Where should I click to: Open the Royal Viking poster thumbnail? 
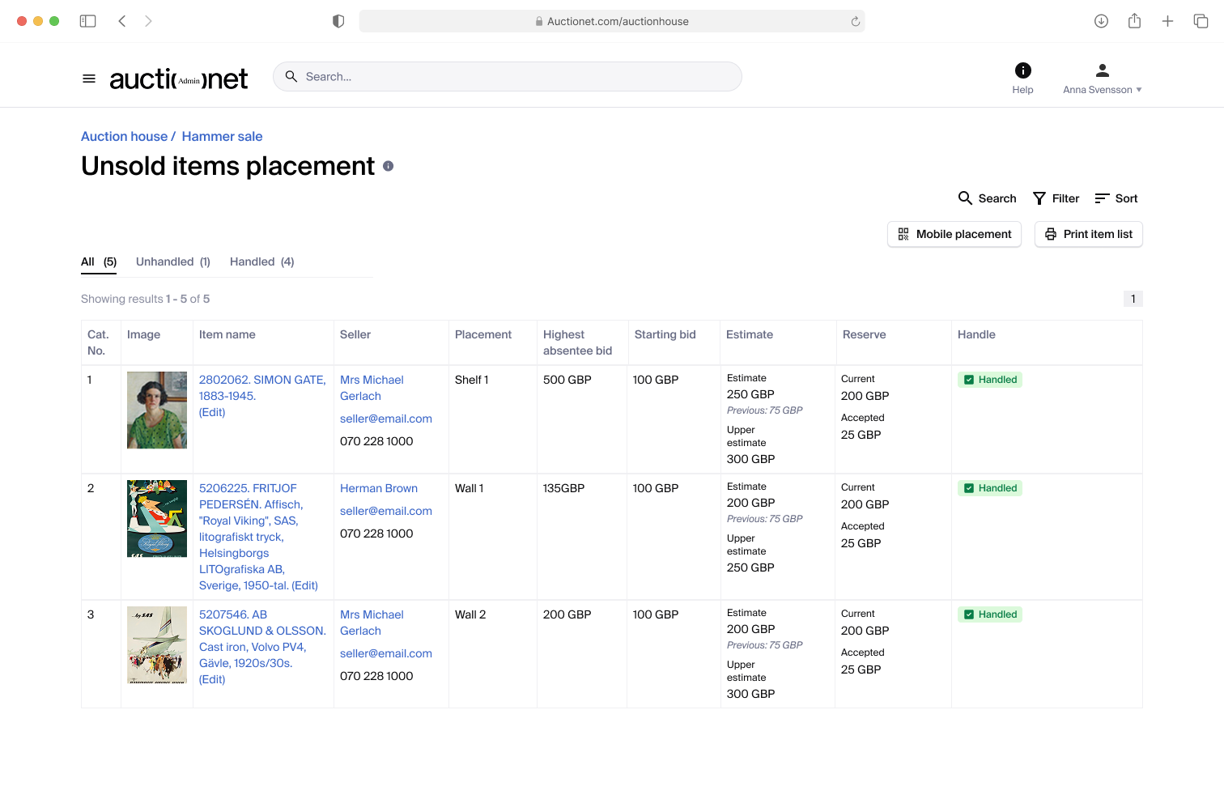157,518
